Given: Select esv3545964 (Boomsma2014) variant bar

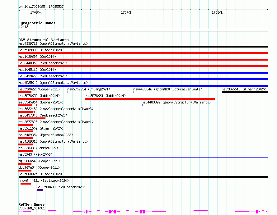Looking at the screenshot, I should pyautogui.click(x=28, y=105).
